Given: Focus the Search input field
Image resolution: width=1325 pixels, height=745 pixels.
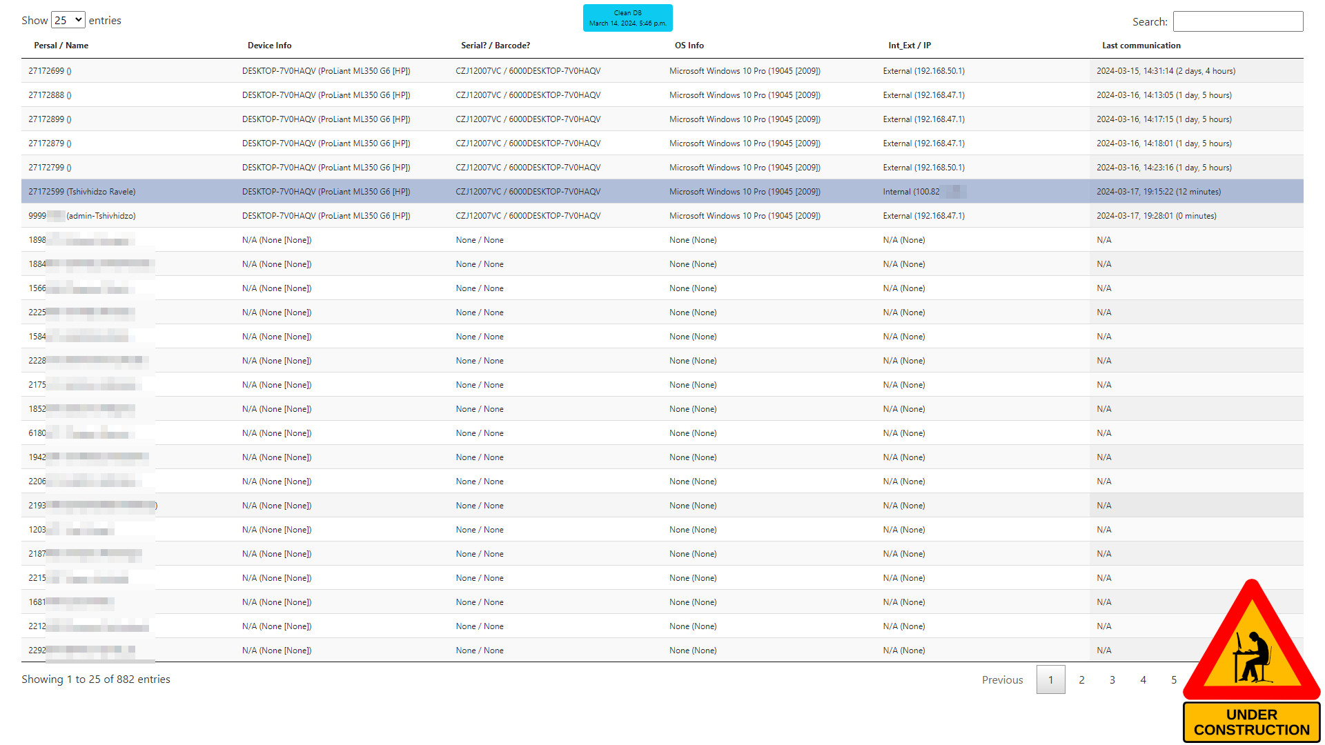Looking at the screenshot, I should 1237,21.
